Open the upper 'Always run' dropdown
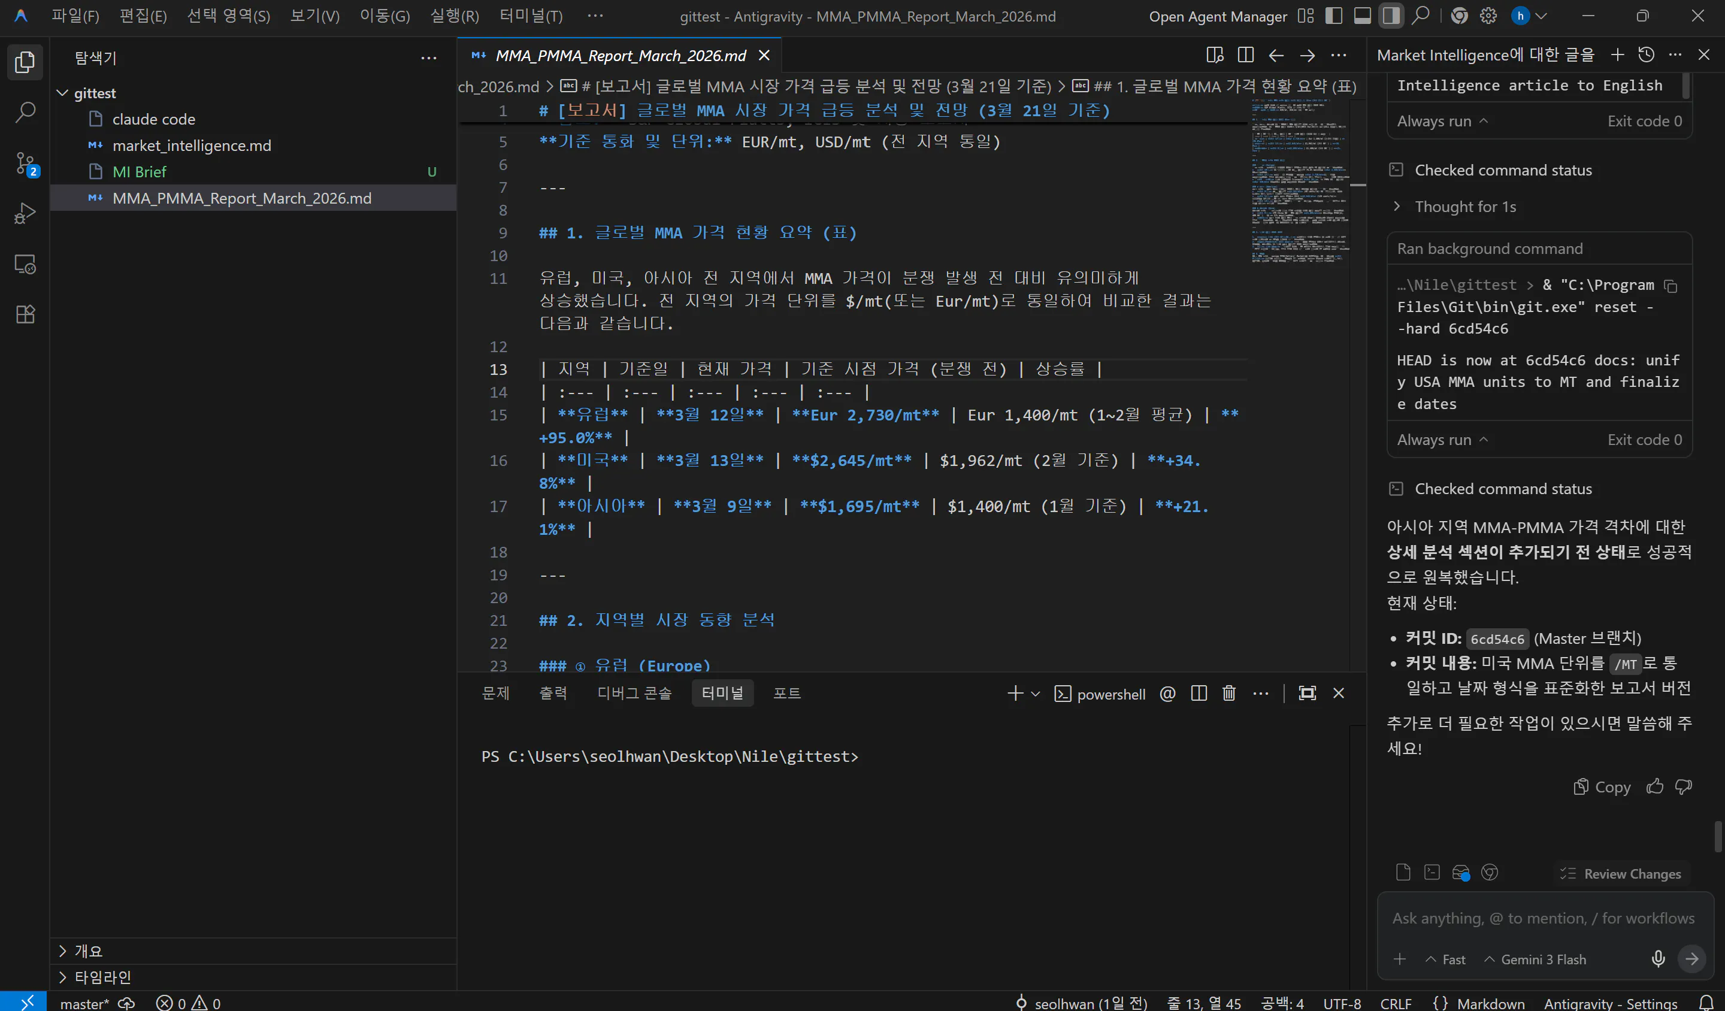This screenshot has width=1725, height=1011. click(x=1442, y=121)
